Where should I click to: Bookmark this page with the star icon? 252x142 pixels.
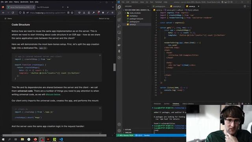click(72, 13)
